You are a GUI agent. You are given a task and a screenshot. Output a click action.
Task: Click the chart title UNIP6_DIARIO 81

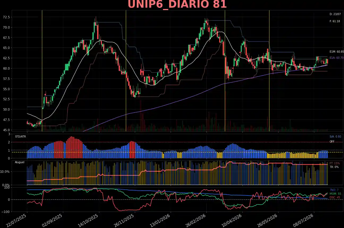177,4
